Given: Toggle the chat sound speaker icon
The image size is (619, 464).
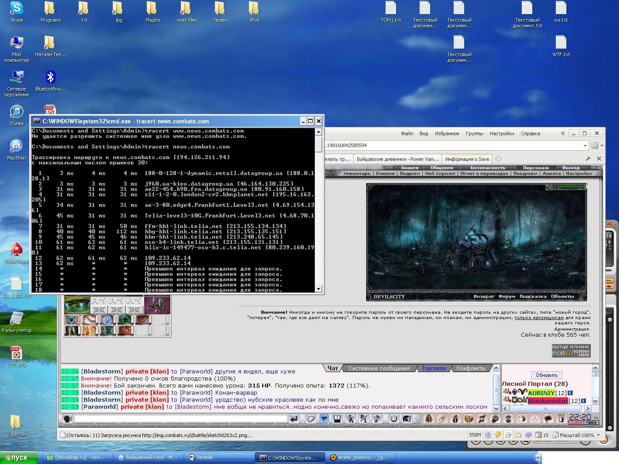Looking at the screenshot, I should click(x=377, y=419).
